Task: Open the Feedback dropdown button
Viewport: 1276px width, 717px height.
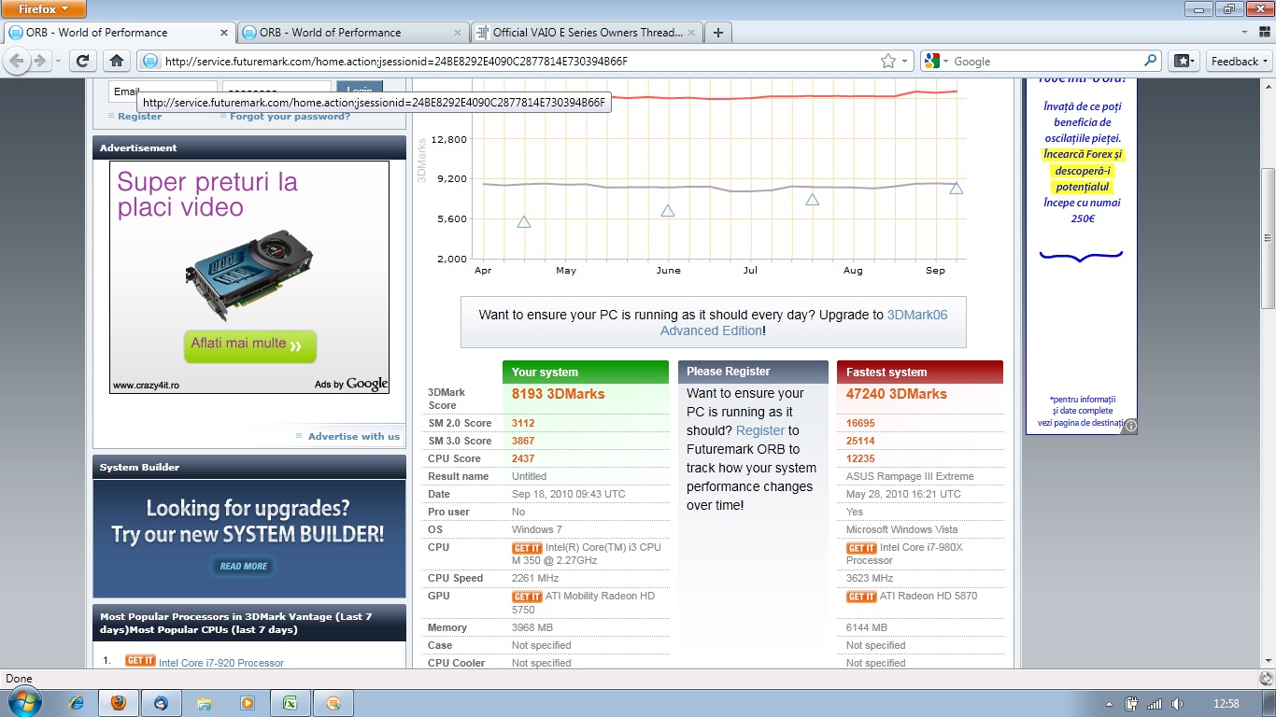Action: point(1239,61)
